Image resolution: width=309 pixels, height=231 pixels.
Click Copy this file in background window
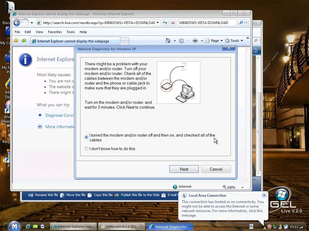coord(100,195)
